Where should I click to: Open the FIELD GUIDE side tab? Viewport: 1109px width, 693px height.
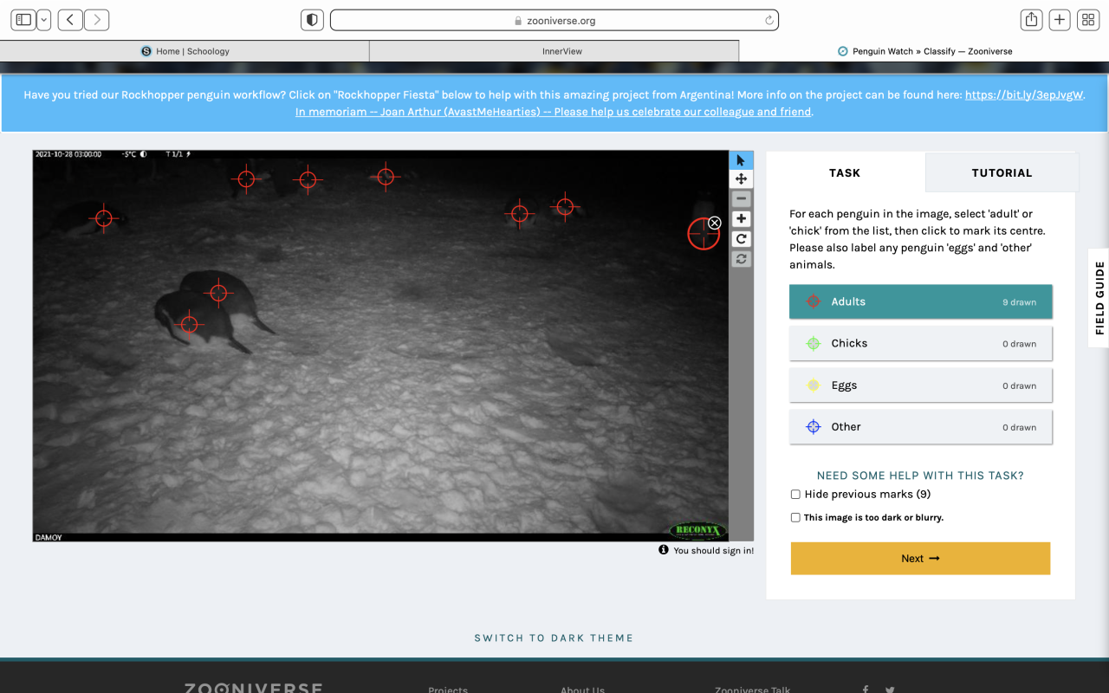click(1099, 298)
